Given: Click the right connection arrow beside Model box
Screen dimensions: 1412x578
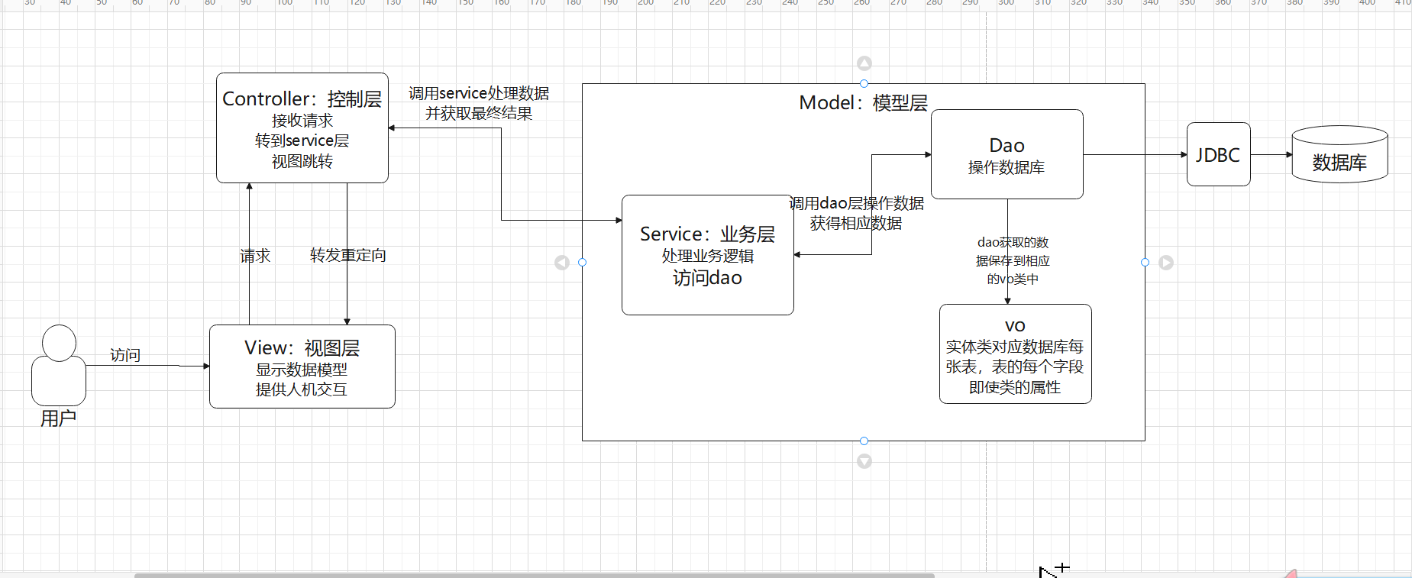Looking at the screenshot, I should [1166, 263].
